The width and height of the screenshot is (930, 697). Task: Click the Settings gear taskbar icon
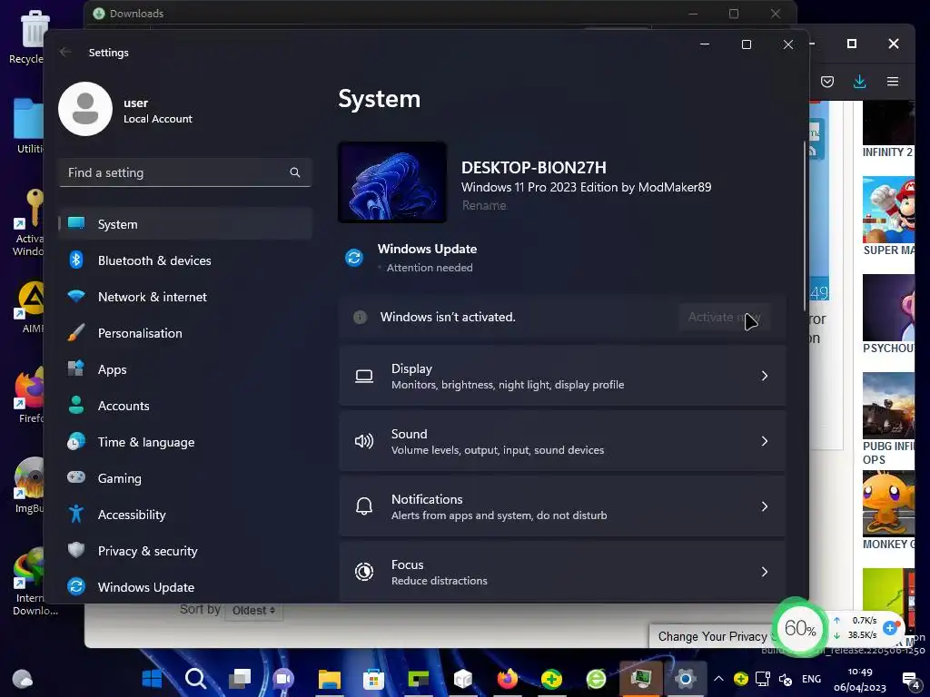pyautogui.click(x=685, y=679)
